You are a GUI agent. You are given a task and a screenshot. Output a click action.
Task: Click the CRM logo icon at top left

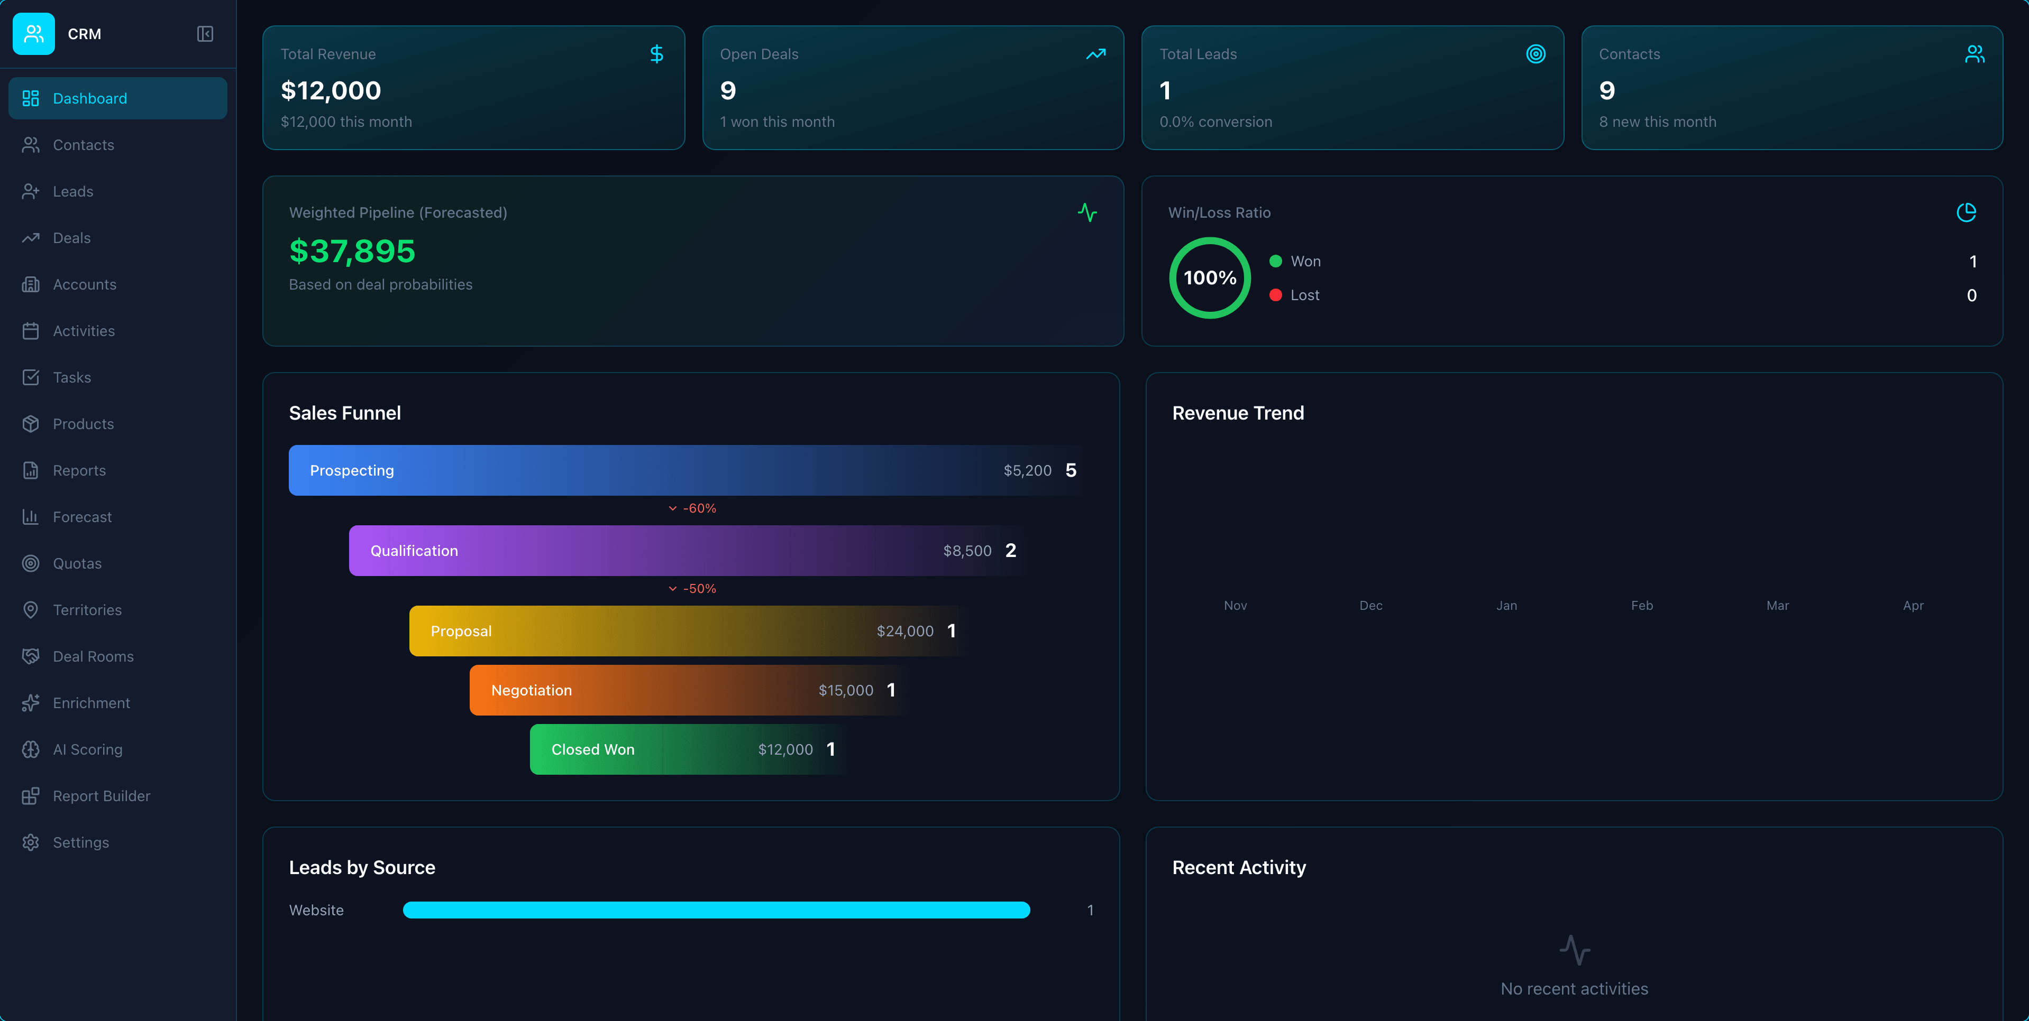[33, 33]
